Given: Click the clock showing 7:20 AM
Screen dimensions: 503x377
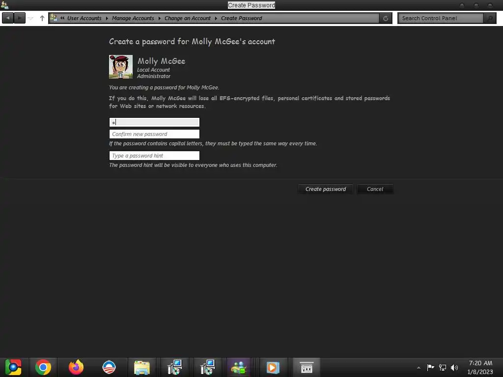Looking at the screenshot, I should [480, 363].
